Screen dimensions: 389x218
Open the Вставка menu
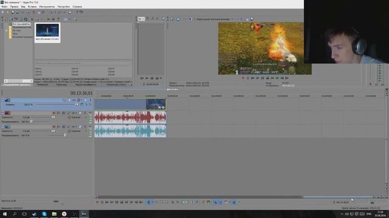pyautogui.click(x=32, y=7)
